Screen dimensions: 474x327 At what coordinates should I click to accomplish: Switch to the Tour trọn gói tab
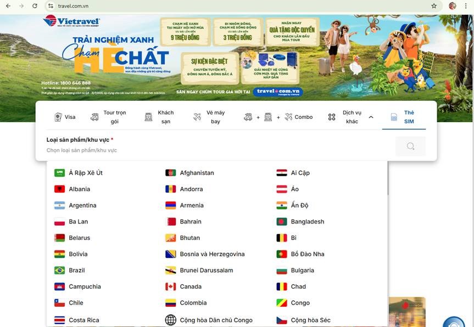click(109, 117)
